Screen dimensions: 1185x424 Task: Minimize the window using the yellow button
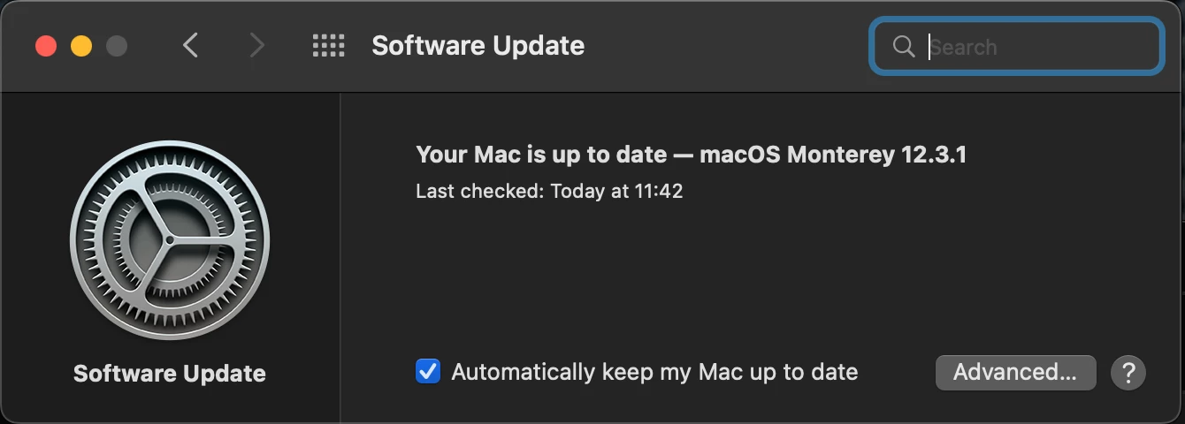(81, 46)
